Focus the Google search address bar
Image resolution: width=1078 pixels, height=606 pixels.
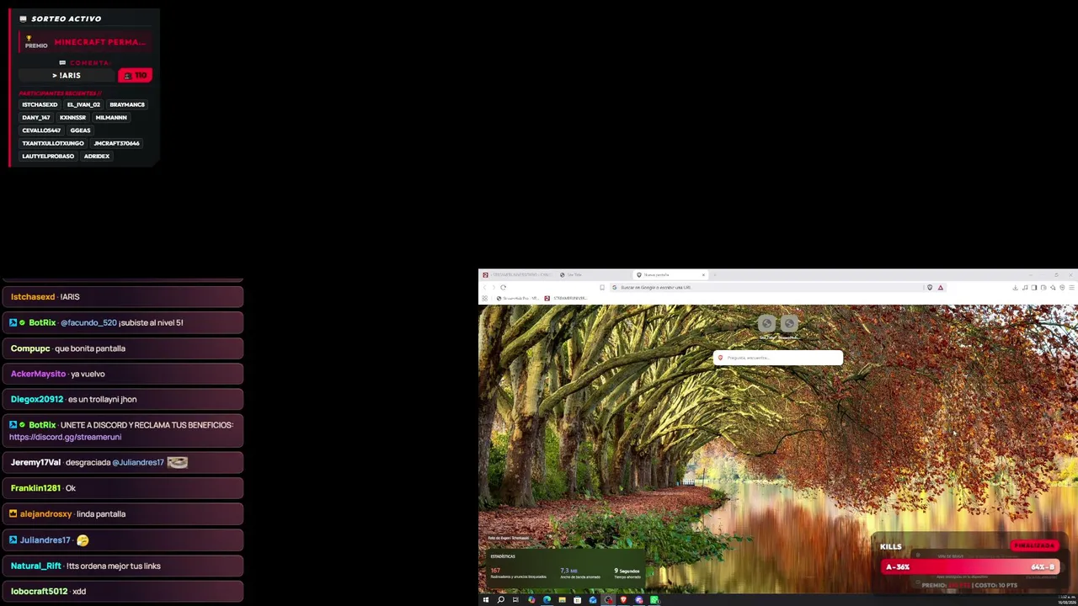766,288
